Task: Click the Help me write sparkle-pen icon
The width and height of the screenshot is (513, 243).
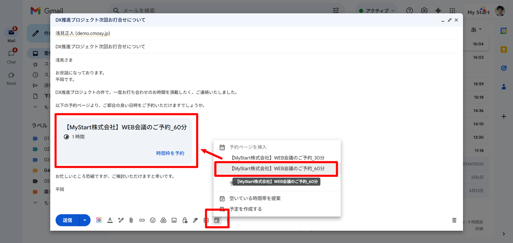Action: (121, 220)
